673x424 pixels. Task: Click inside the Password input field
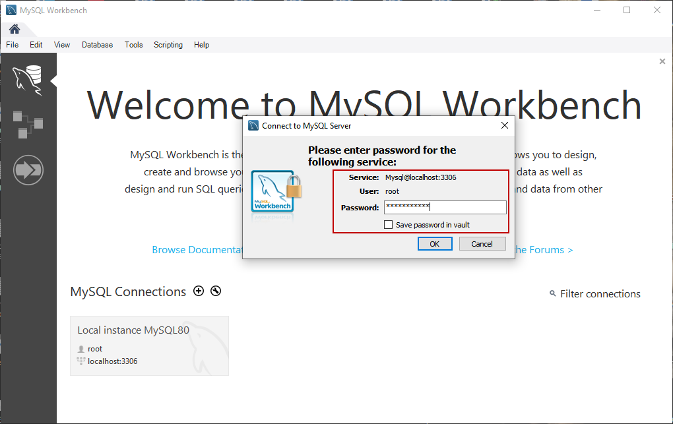point(445,207)
